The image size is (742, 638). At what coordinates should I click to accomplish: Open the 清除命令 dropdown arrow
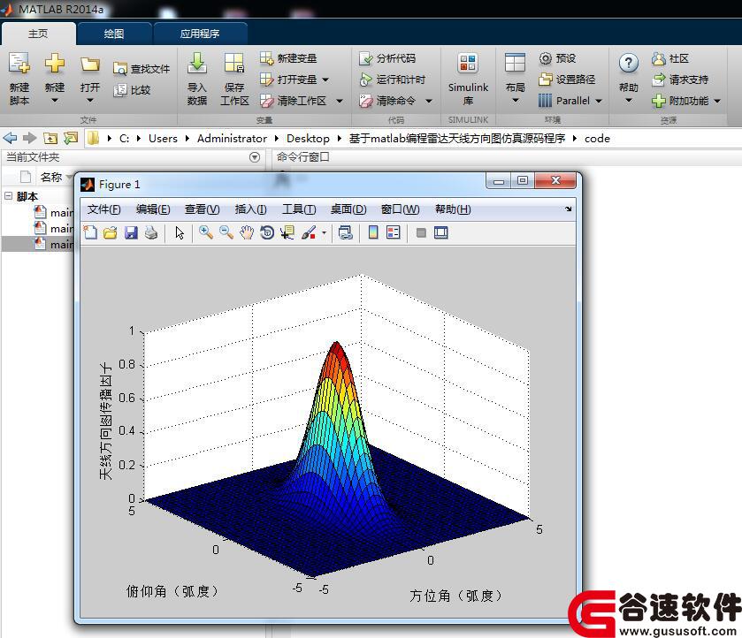(429, 102)
